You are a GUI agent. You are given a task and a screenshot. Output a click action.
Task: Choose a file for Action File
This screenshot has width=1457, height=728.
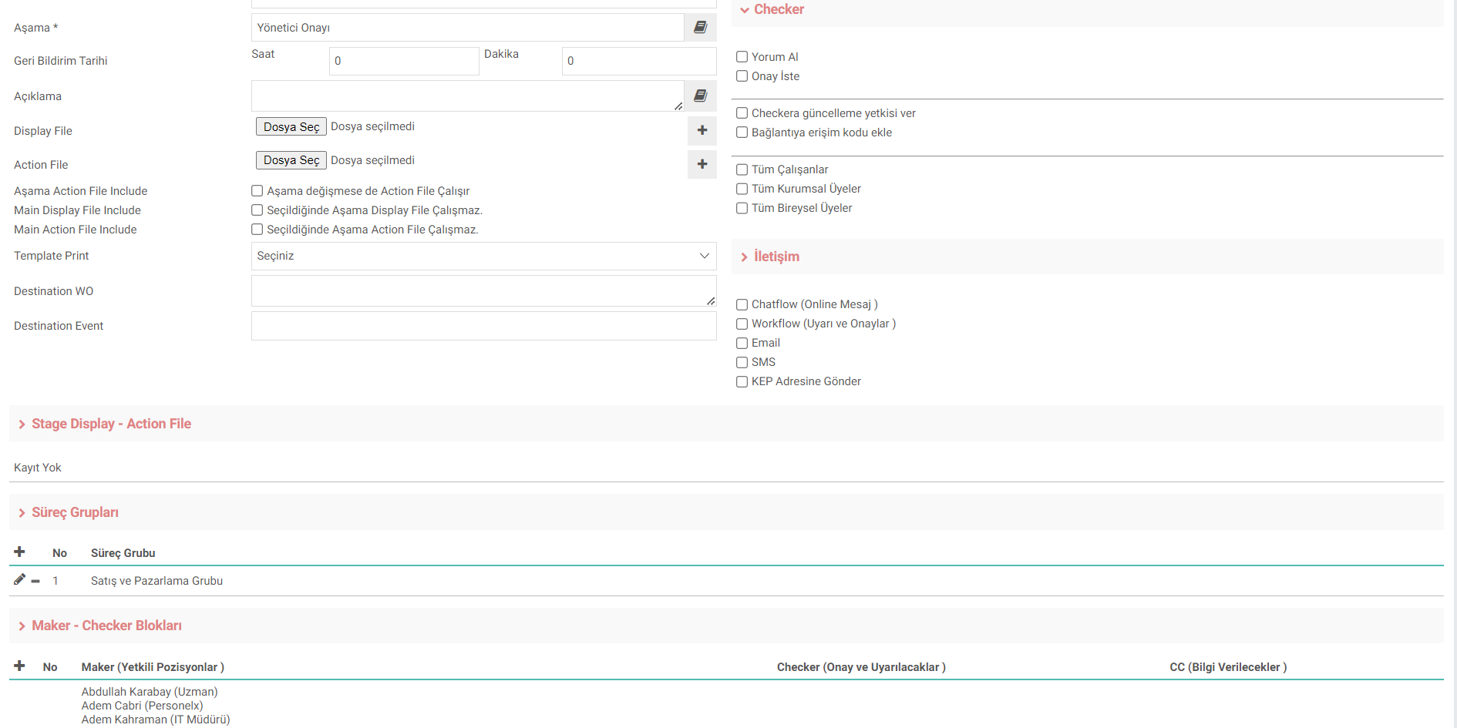tap(291, 160)
